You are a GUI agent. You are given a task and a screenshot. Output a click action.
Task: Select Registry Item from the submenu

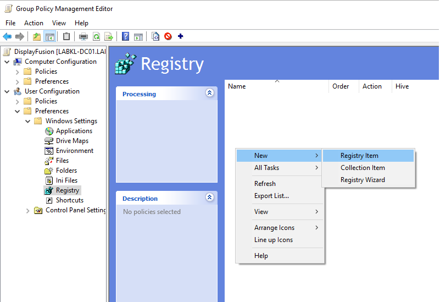[x=359, y=156]
